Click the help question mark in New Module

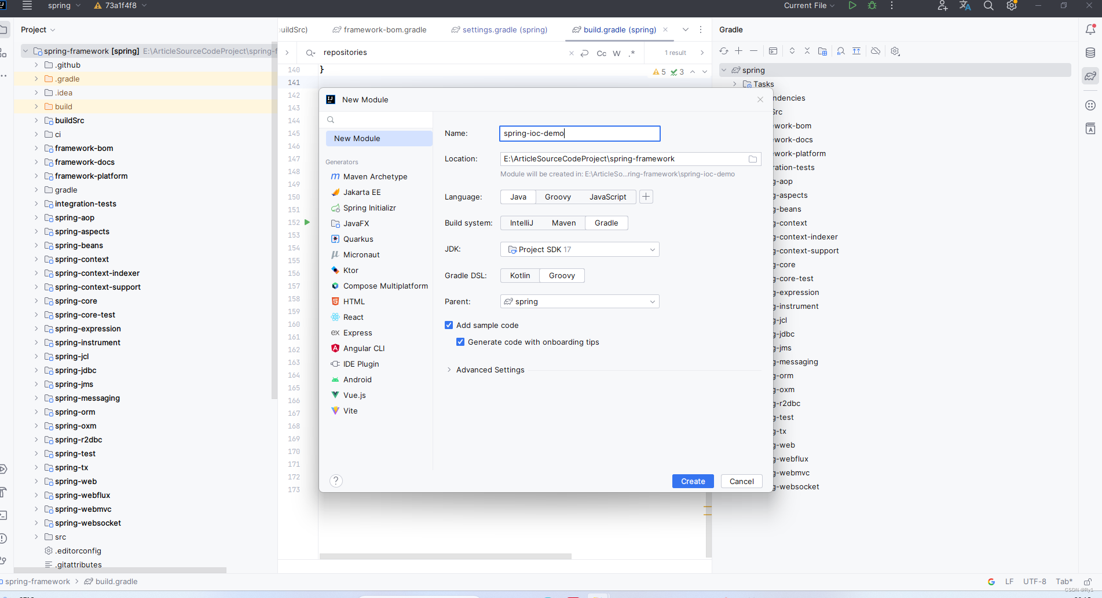pyautogui.click(x=336, y=481)
